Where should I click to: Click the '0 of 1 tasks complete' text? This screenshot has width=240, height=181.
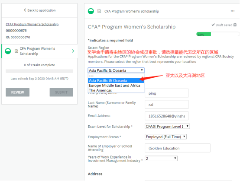click(39, 65)
